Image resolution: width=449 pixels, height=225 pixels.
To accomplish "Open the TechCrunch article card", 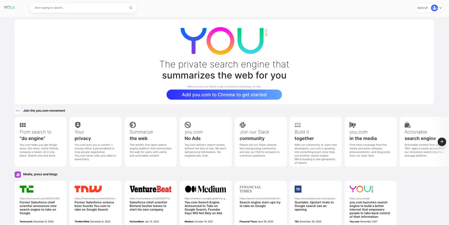I will 40,203.
